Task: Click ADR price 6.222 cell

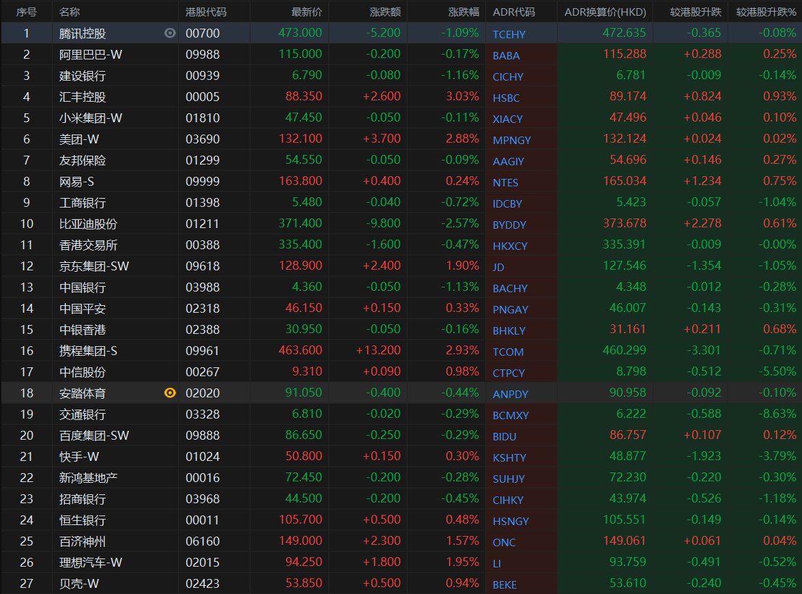Action: click(631, 413)
